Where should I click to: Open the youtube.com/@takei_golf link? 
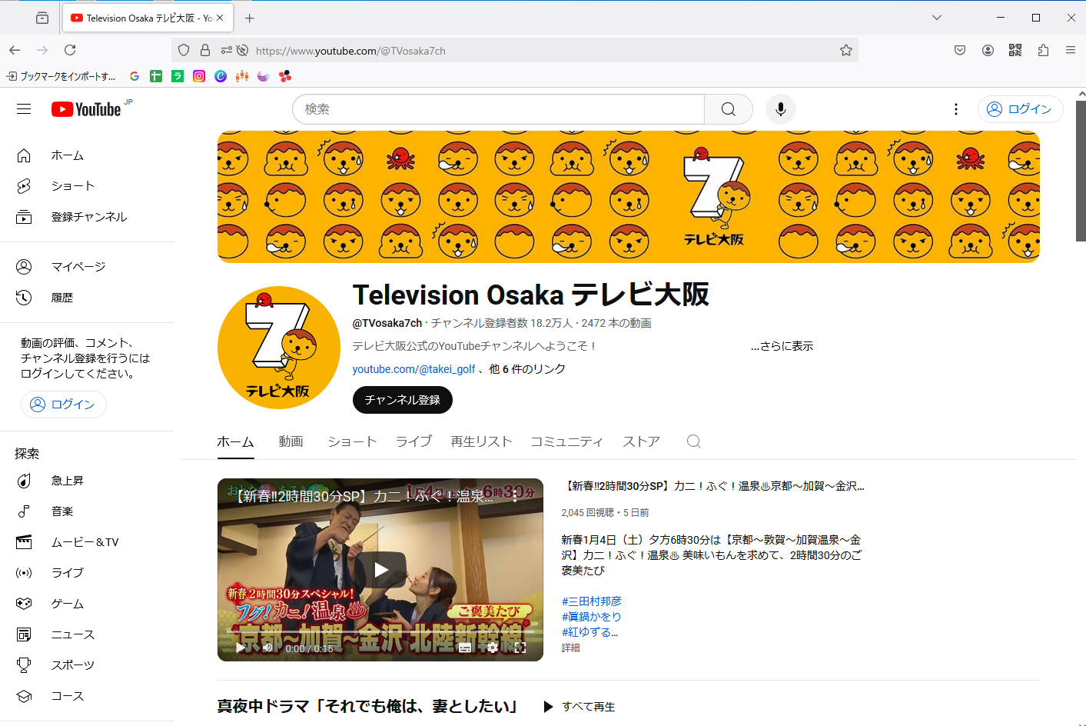point(413,369)
